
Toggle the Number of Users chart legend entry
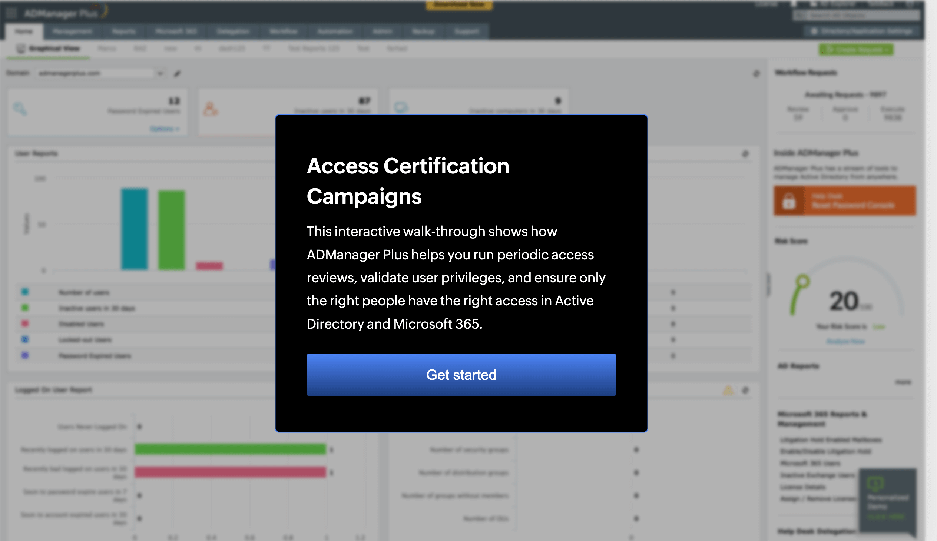point(84,292)
